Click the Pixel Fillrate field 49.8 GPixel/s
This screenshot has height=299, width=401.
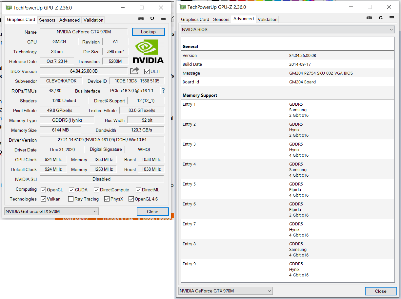click(60, 110)
